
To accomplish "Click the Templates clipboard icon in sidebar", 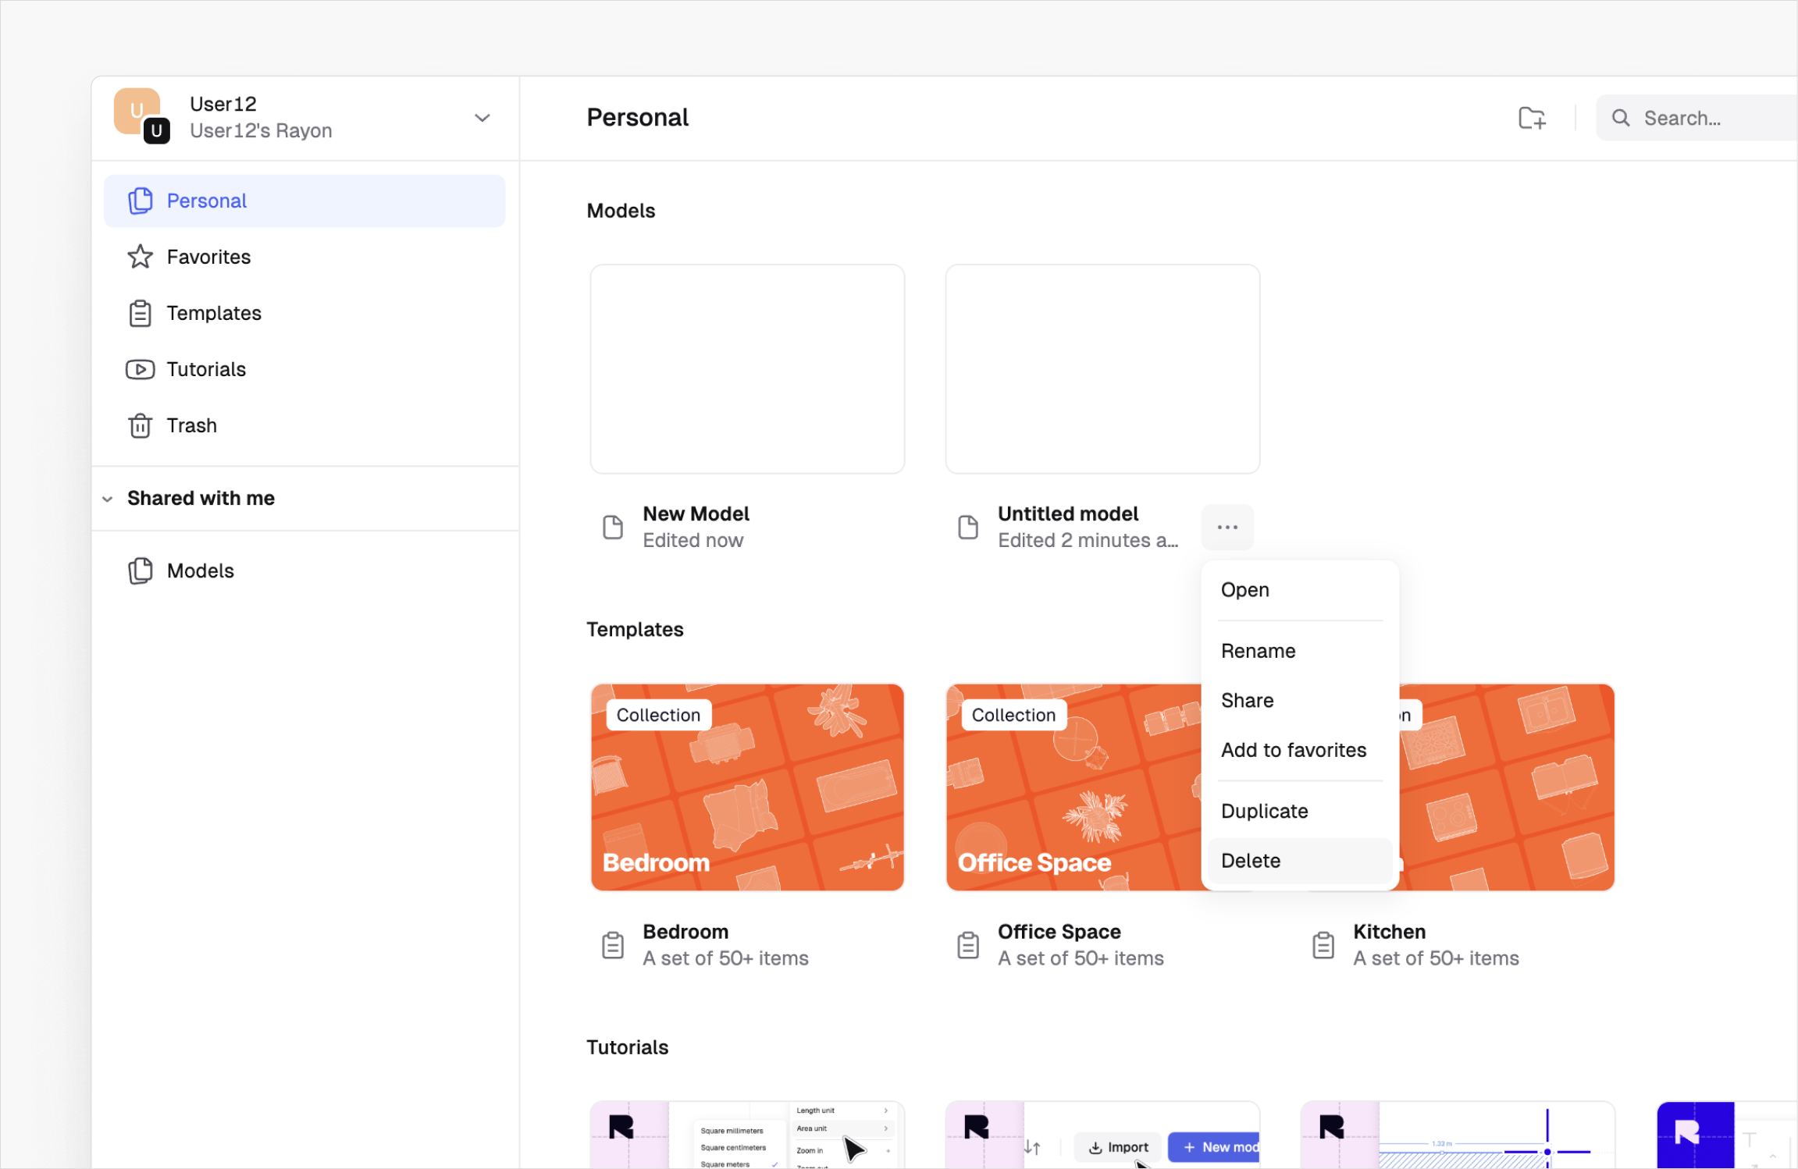I will tap(140, 313).
